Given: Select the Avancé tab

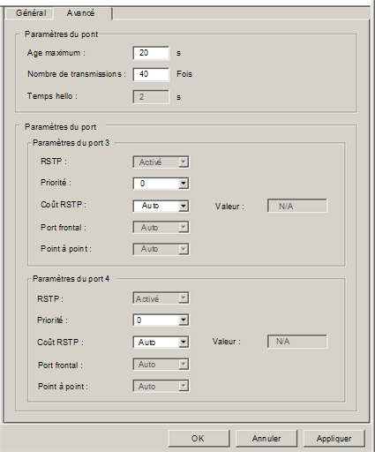Looking at the screenshot, I should [x=83, y=13].
